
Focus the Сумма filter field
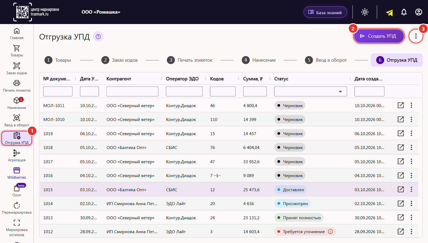[x=255, y=91]
